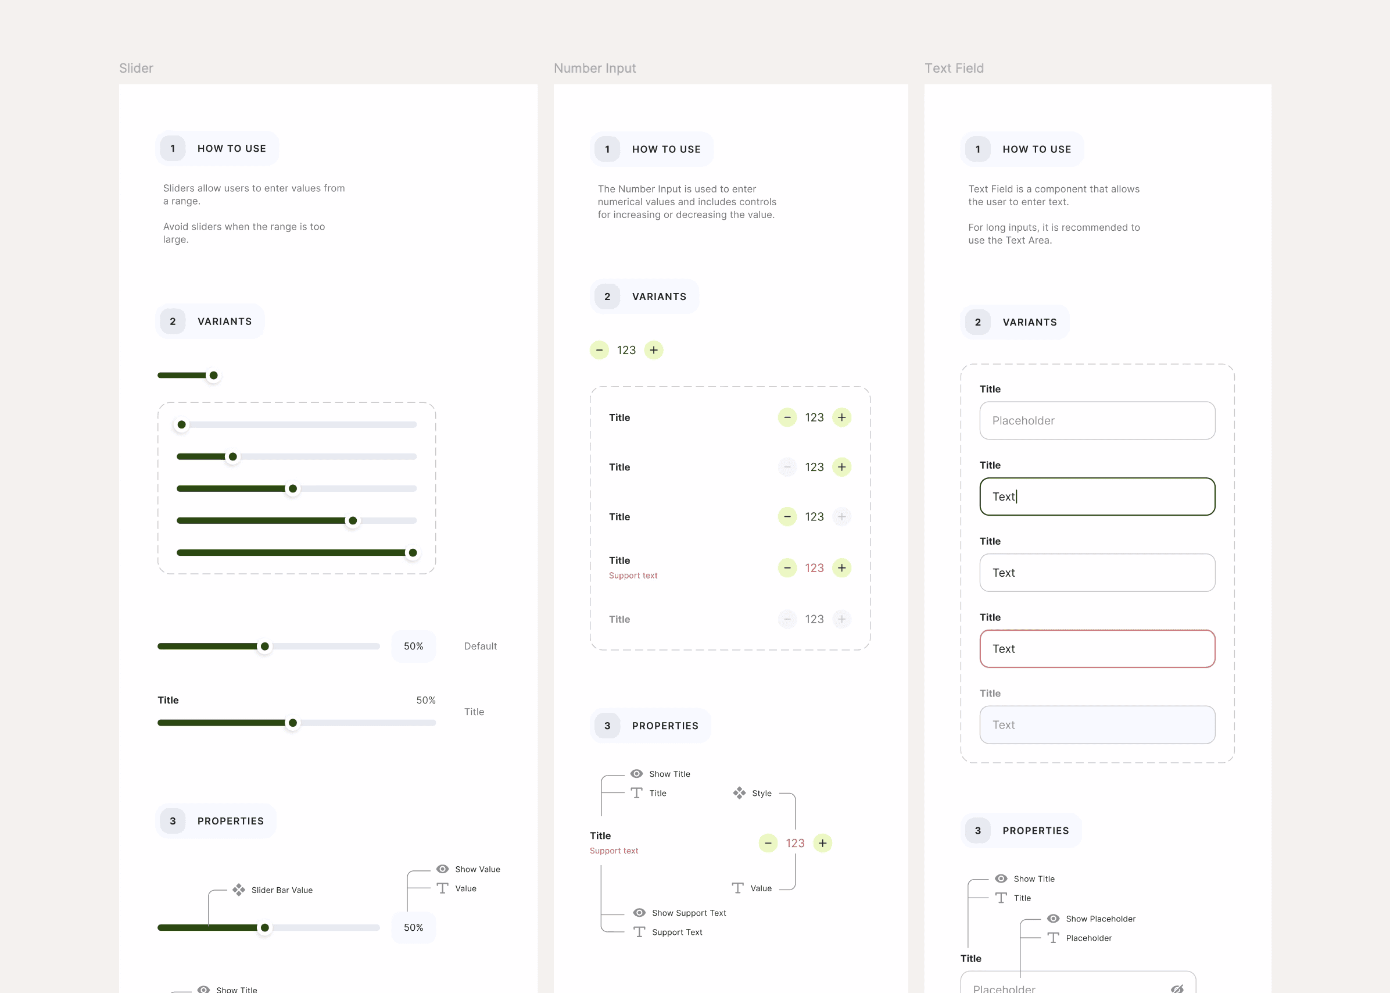
Task: Toggle the Show Support Text eye icon
Action: tap(639, 912)
